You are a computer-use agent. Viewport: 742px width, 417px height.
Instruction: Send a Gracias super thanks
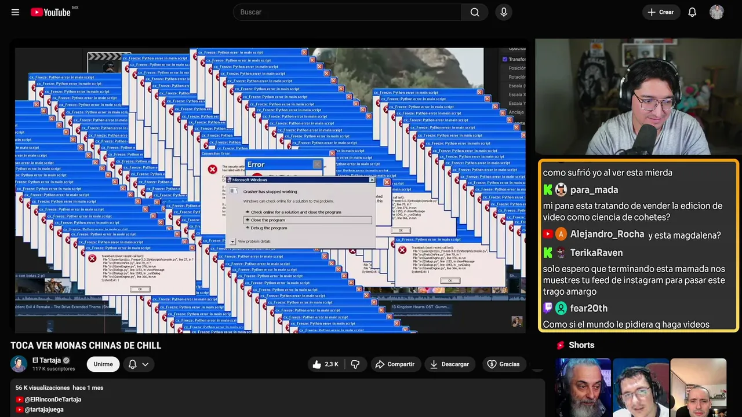pyautogui.click(x=503, y=364)
